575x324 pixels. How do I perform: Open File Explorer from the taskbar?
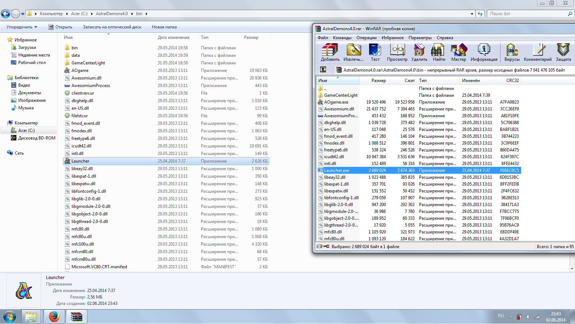(x=31, y=317)
